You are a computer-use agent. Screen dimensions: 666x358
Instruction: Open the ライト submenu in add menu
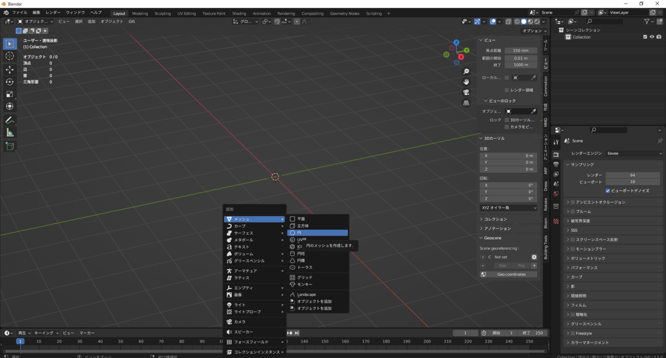pyautogui.click(x=255, y=305)
